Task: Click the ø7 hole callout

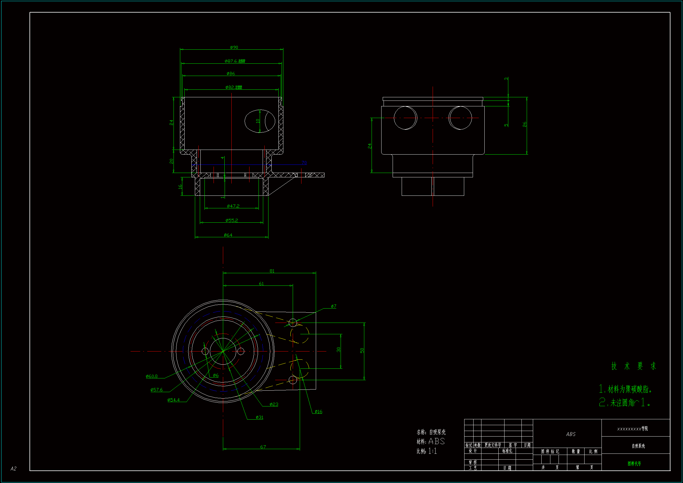Action: pyautogui.click(x=334, y=306)
